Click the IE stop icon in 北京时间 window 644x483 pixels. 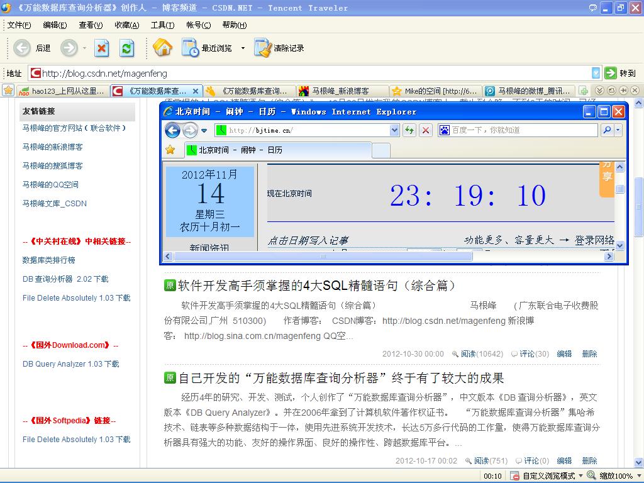coord(426,131)
